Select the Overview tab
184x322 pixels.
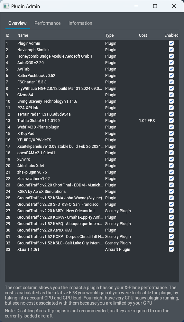[17, 23]
